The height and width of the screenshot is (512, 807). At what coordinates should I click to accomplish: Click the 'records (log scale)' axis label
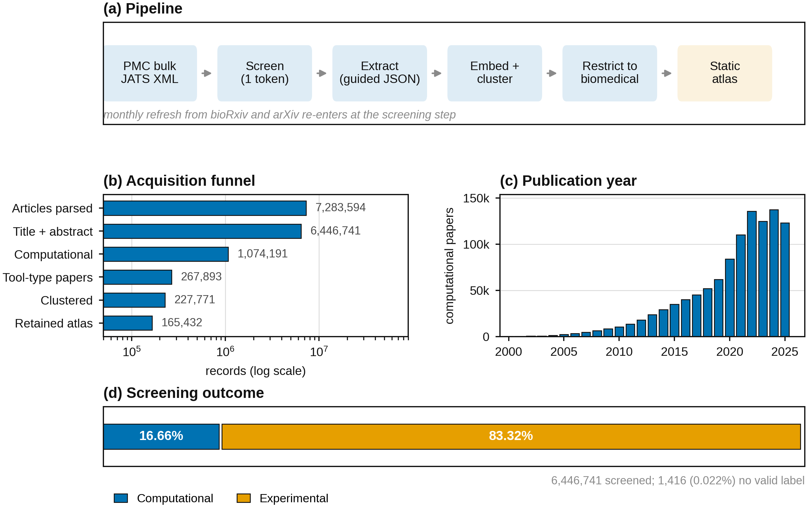click(255, 371)
